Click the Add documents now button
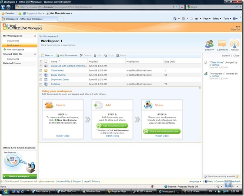The height and width of the screenshot is (196, 244). point(112,125)
